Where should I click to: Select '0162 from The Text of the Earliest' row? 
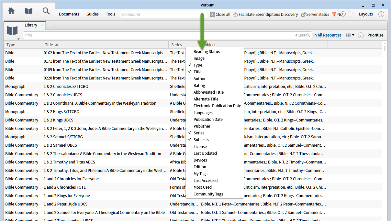pyautogui.click(x=193, y=53)
